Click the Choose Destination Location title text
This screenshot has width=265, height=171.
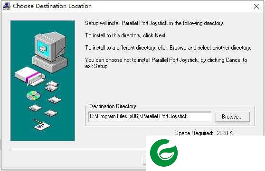tap(52, 6)
